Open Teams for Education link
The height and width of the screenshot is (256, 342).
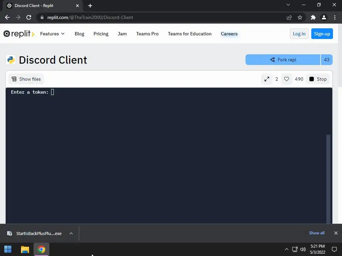[x=190, y=34]
